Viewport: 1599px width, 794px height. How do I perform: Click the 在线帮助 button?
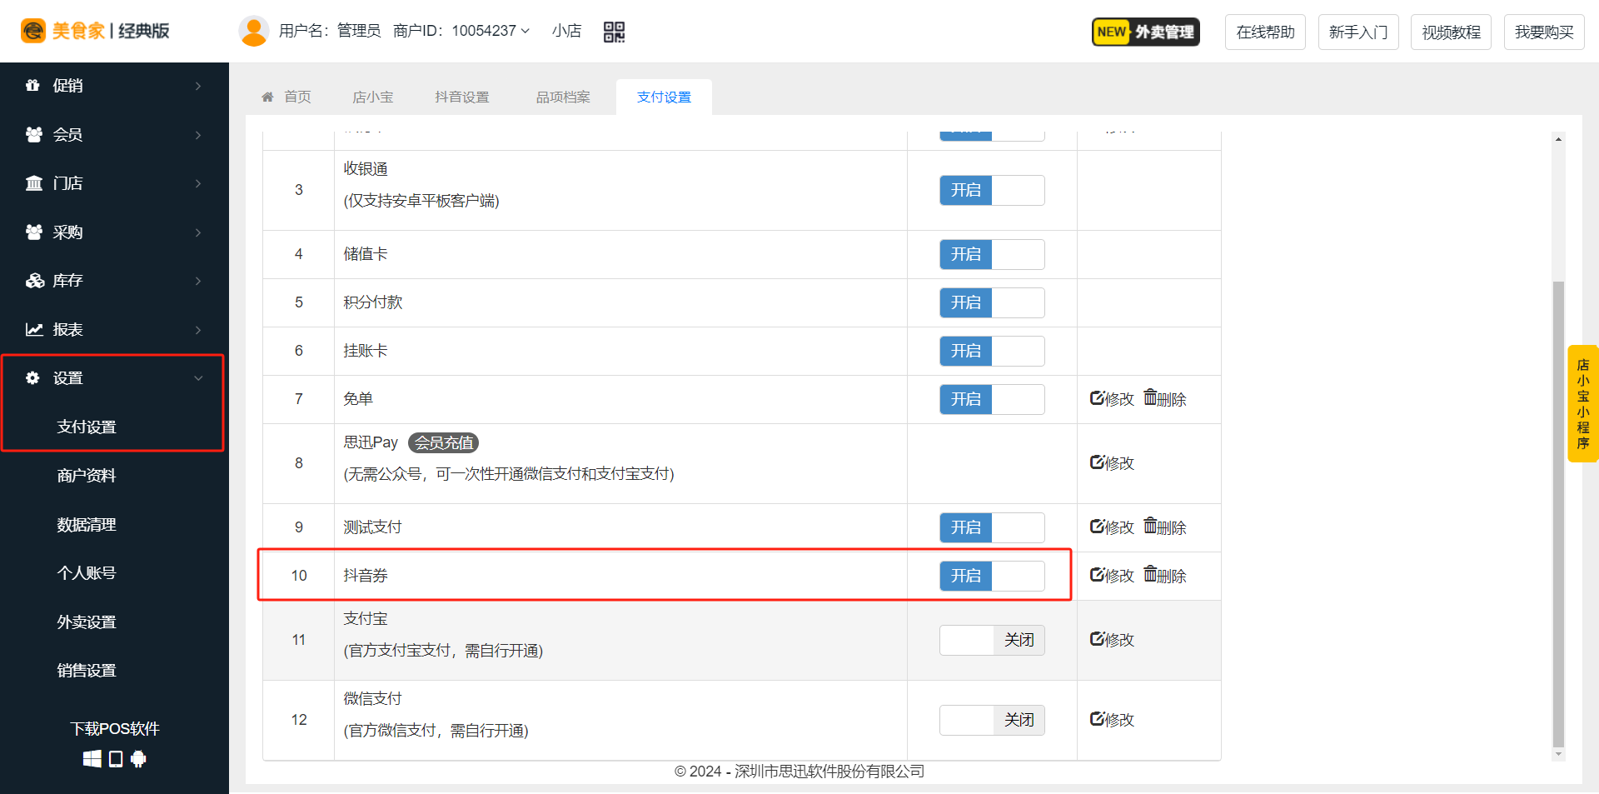coord(1265,32)
